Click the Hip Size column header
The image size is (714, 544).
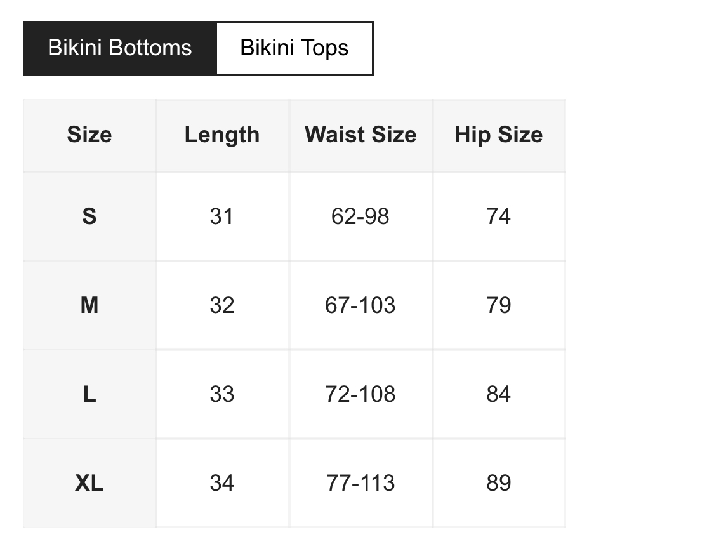(x=499, y=135)
